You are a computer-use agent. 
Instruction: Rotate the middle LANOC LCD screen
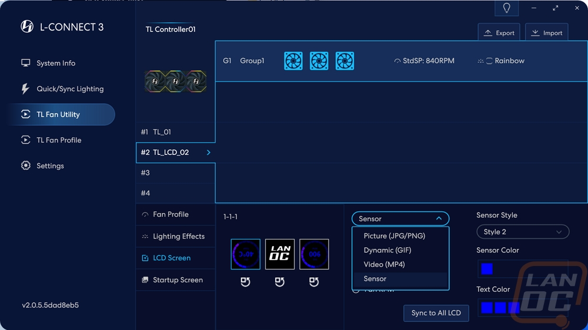[280, 282]
